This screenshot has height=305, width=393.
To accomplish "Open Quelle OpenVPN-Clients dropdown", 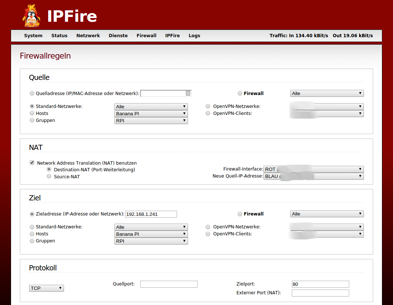I will pyautogui.click(x=327, y=113).
